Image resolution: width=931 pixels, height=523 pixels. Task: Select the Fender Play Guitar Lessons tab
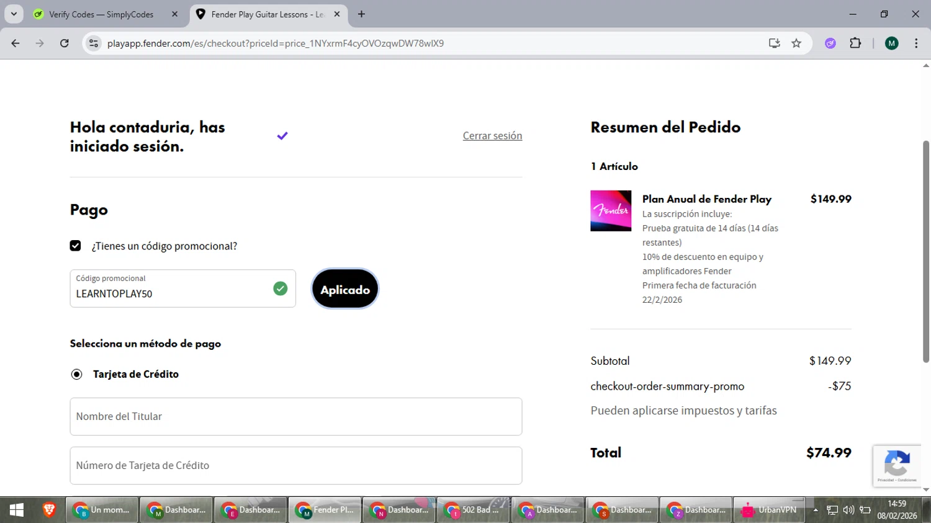(267, 14)
